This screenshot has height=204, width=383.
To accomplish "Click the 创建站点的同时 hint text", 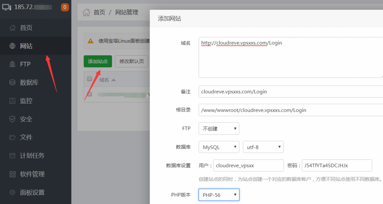I will [x=290, y=179].
